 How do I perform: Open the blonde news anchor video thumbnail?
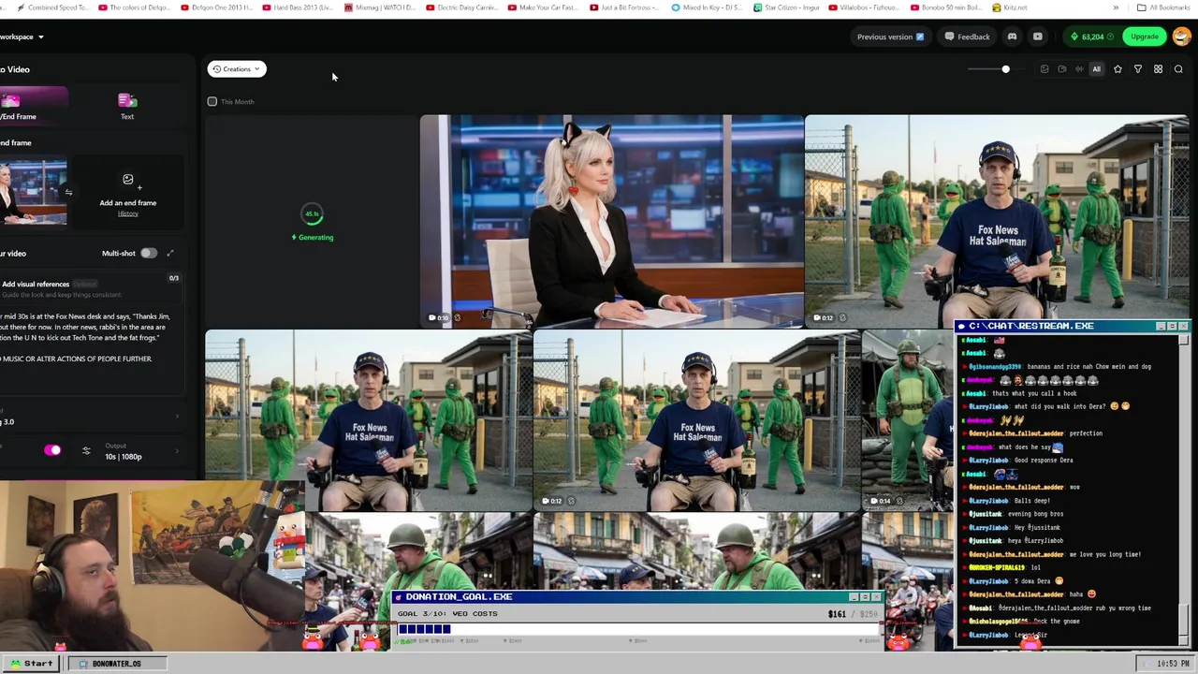(x=611, y=221)
